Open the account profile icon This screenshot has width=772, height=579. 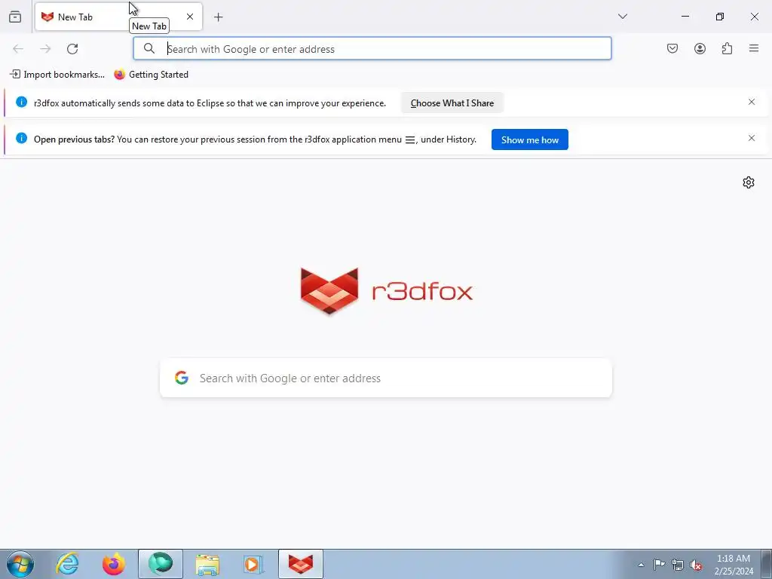[700, 48]
